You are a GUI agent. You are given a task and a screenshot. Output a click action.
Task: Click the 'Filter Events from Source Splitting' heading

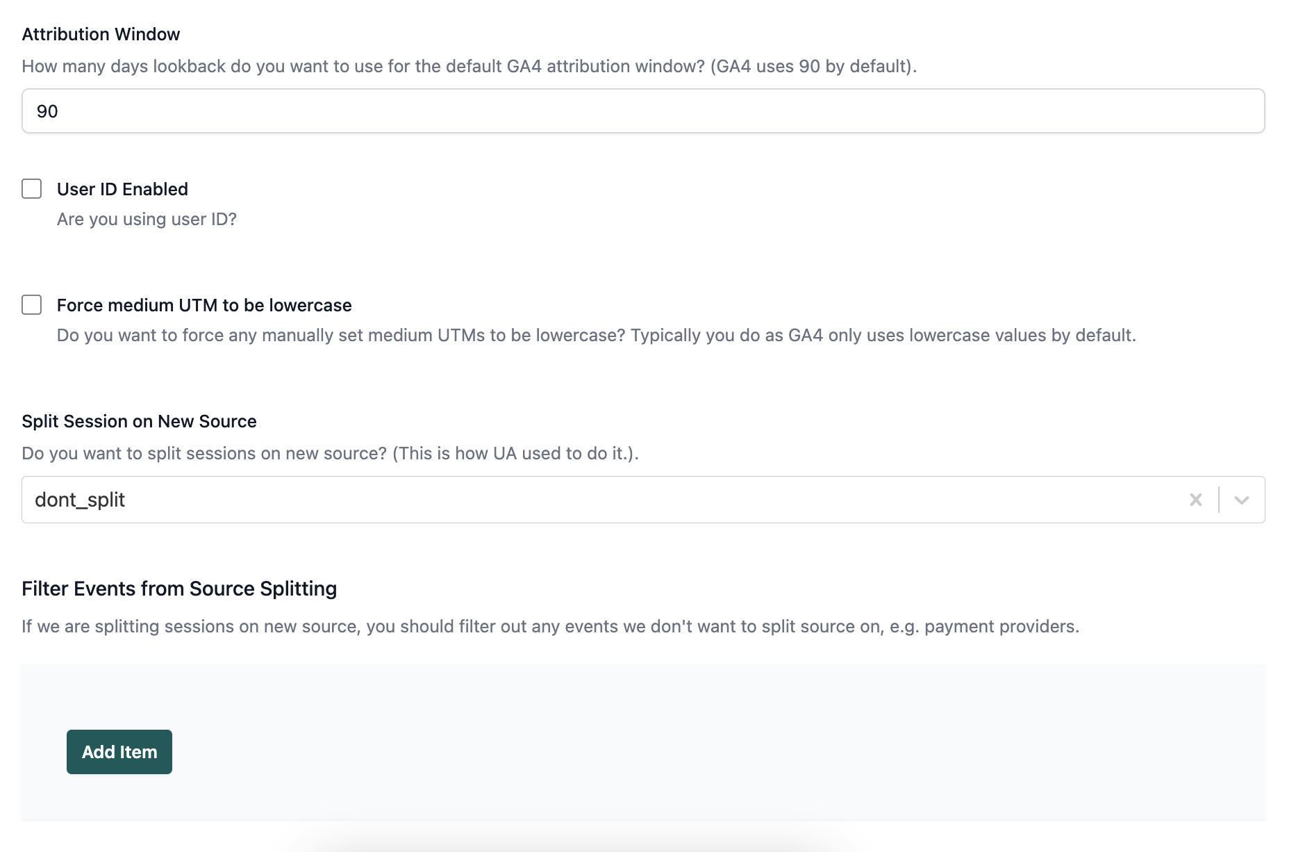click(179, 589)
